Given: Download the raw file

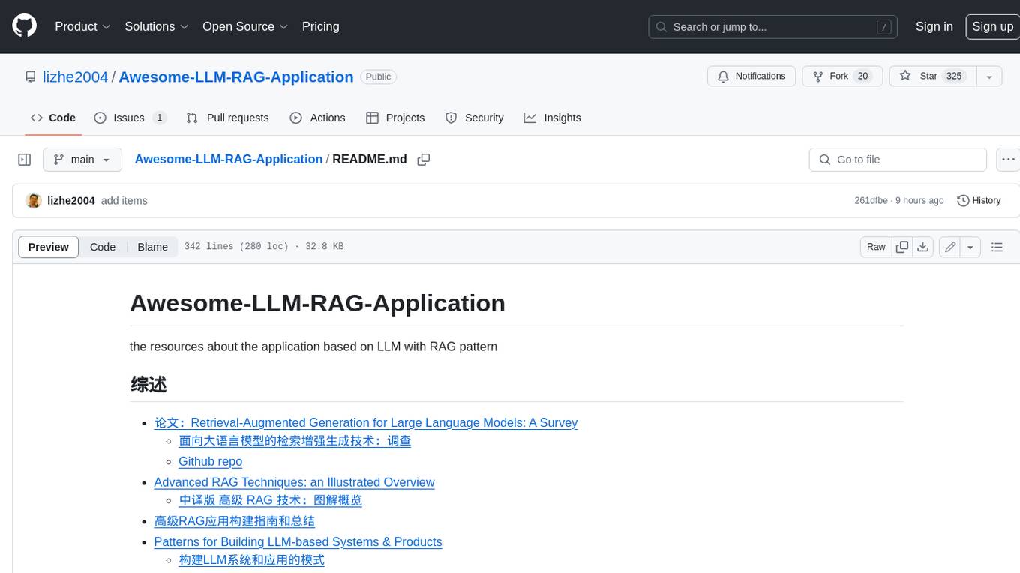Looking at the screenshot, I should (923, 247).
